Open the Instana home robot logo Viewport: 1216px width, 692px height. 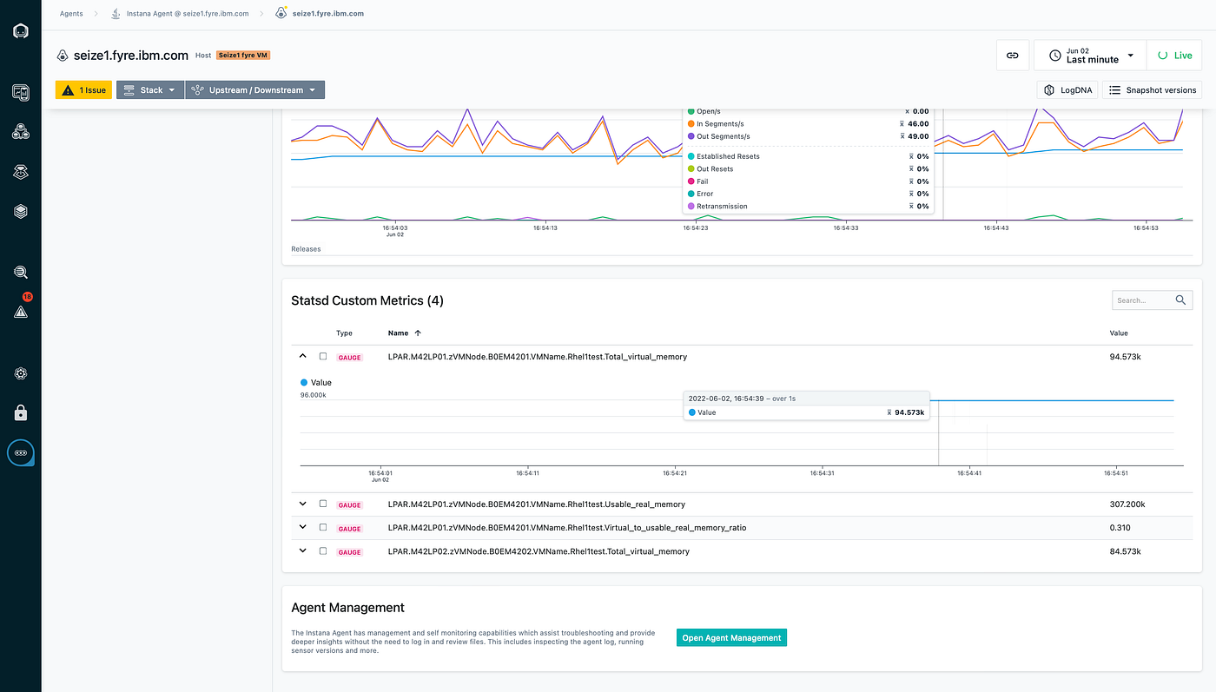[x=21, y=32]
